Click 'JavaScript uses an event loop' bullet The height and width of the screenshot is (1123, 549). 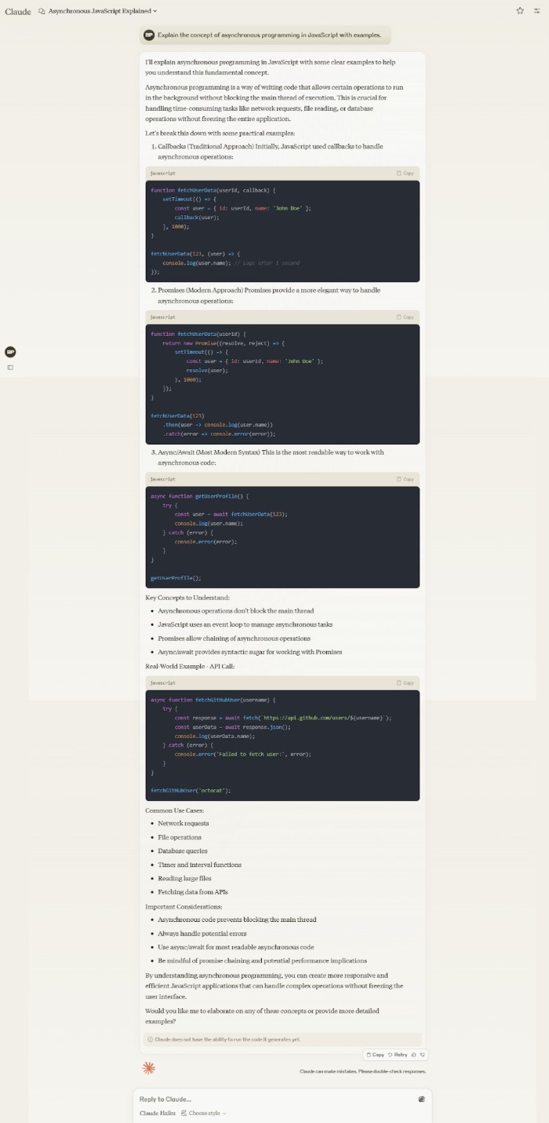(245, 624)
